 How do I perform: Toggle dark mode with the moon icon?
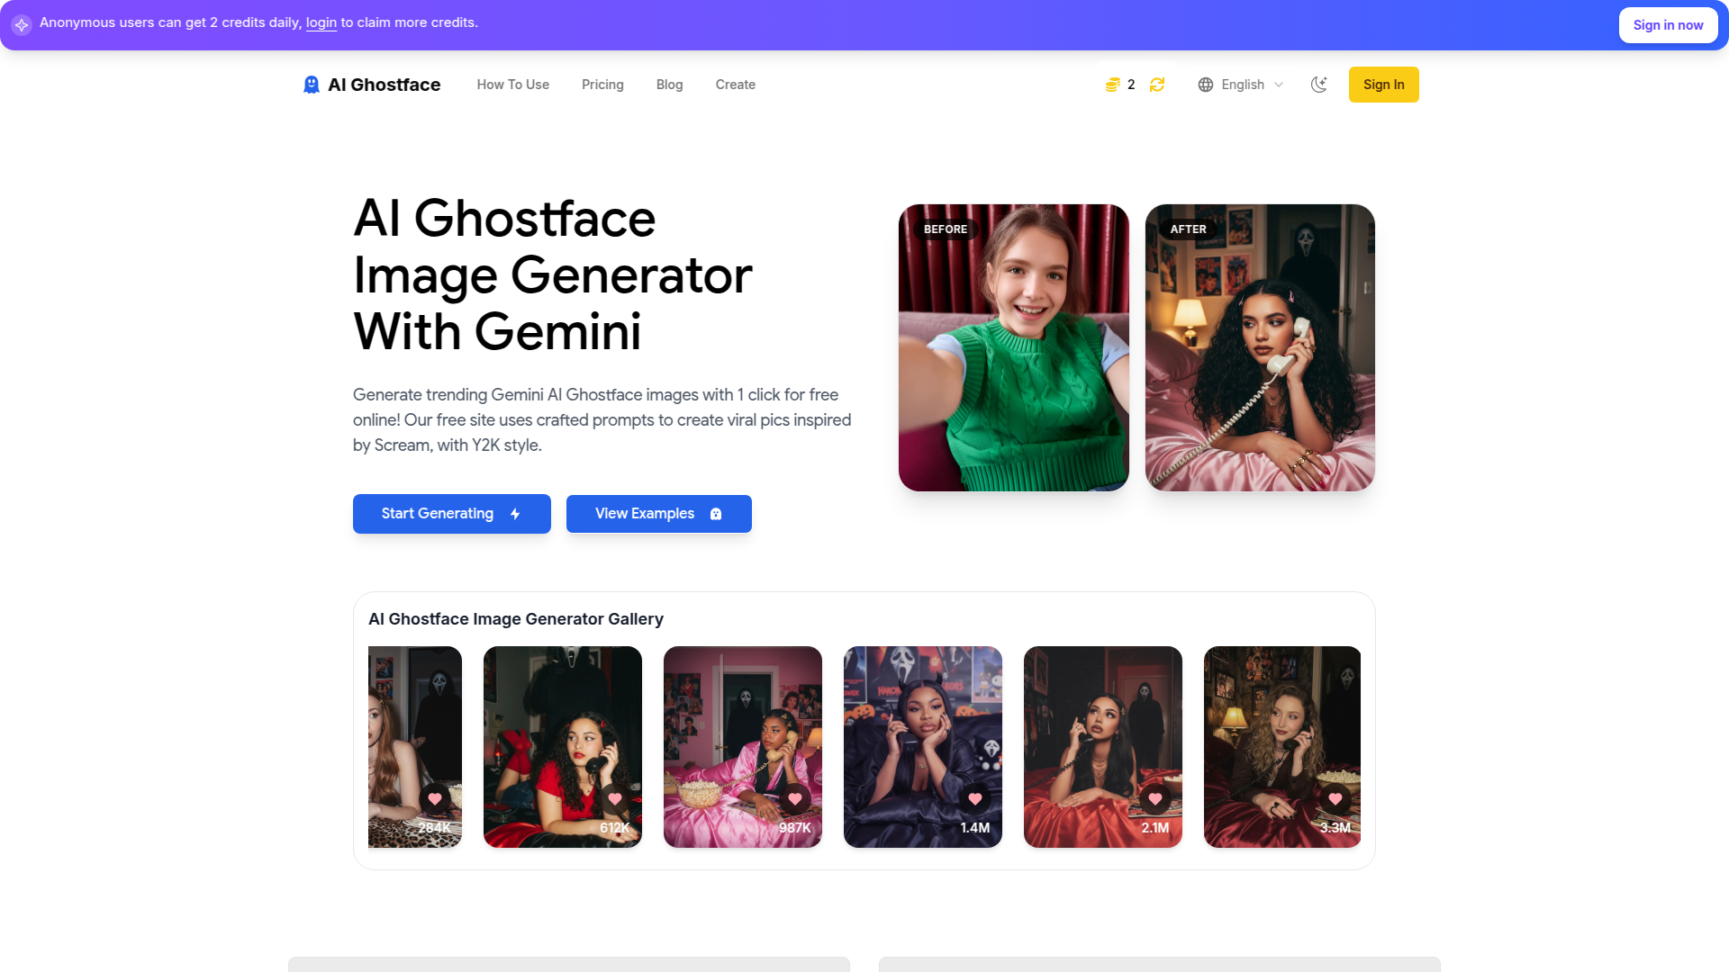pyautogui.click(x=1319, y=85)
